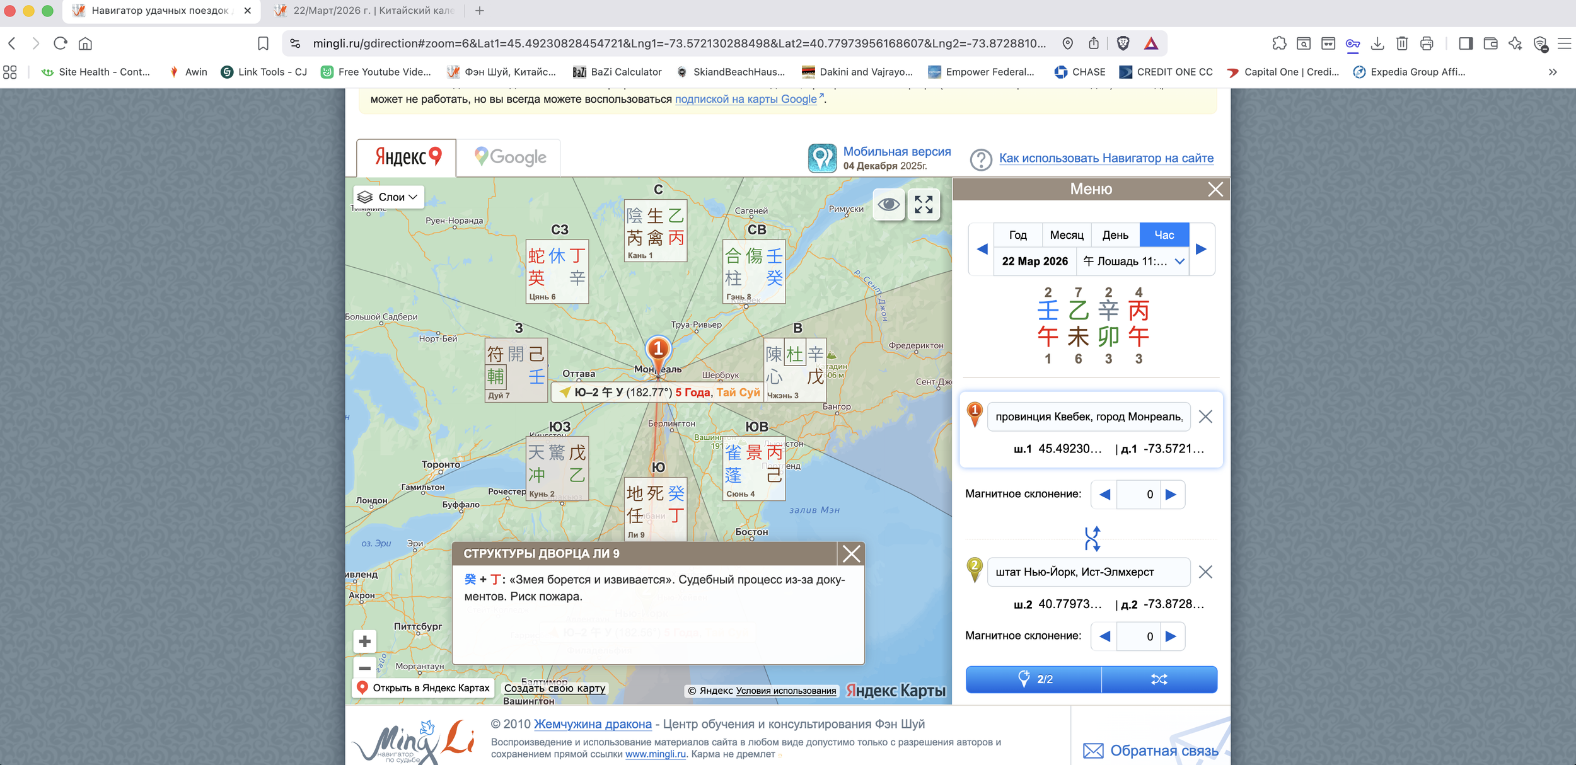Image resolution: width=1576 pixels, height=765 pixels.
Task: Select the День period tab
Action: (1115, 235)
